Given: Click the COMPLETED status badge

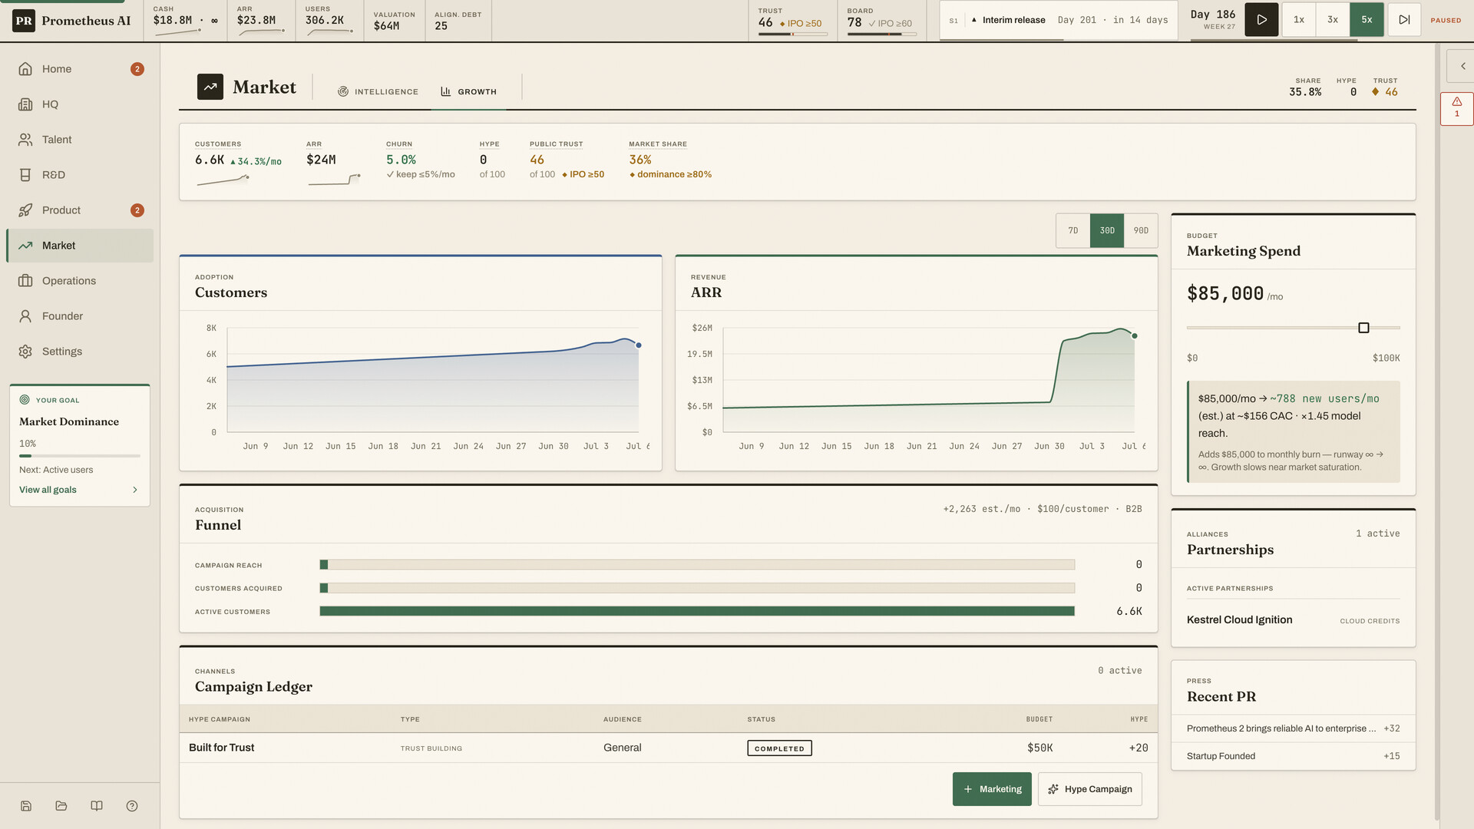Looking at the screenshot, I should click(x=779, y=748).
